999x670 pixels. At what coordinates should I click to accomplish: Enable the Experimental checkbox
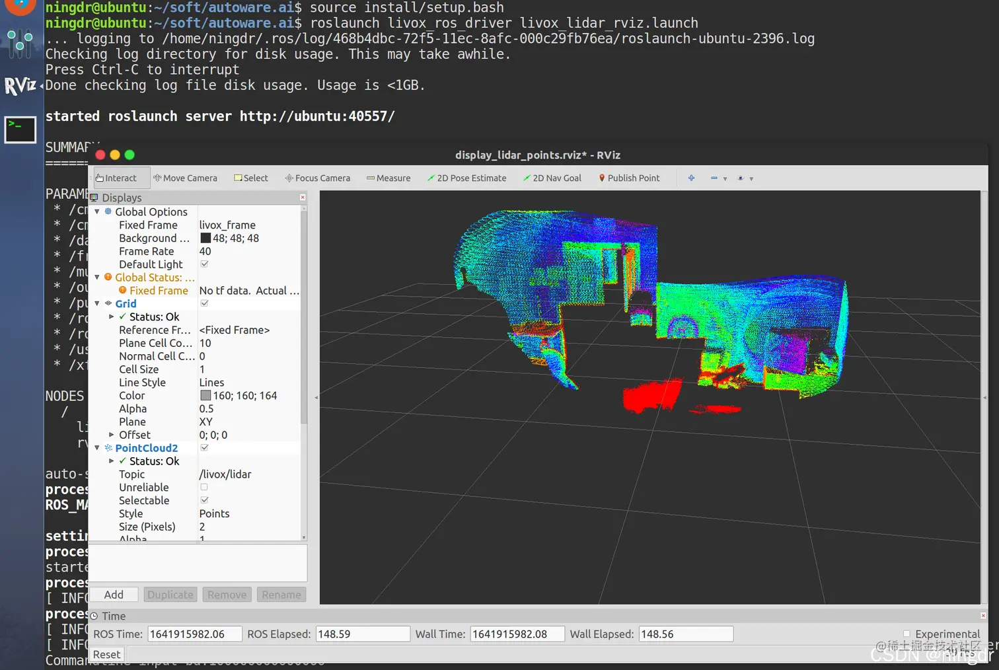pyautogui.click(x=906, y=634)
